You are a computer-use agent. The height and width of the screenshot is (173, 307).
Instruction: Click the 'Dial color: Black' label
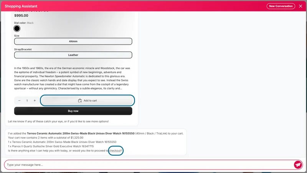[x=24, y=23]
